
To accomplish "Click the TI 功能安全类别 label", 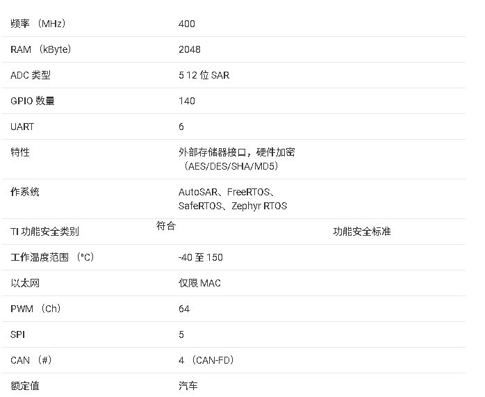I will pos(44,232).
